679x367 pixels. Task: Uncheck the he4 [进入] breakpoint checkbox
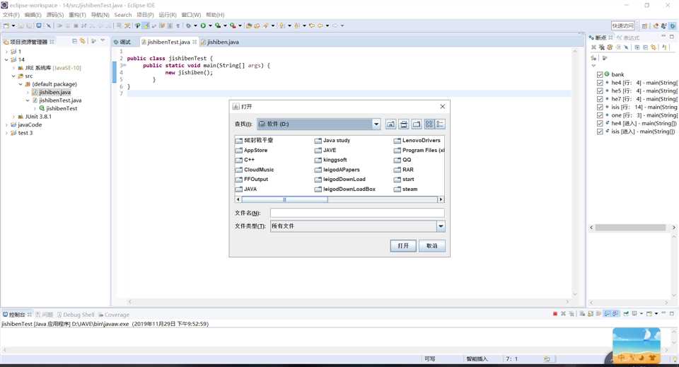tap(600, 123)
